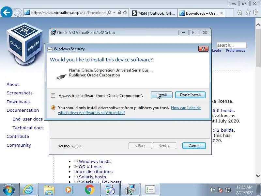Open the address bar dropdown arrow

(x=115, y=13)
